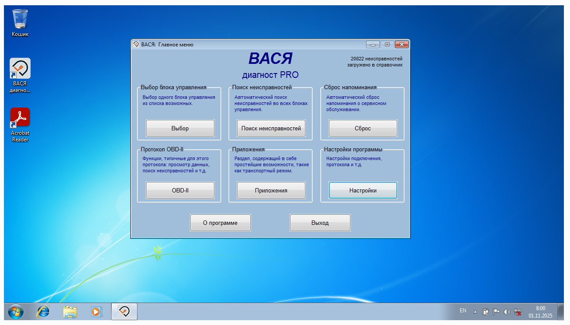
Task: Open Windows Explorer folder icon in taskbar
Action: click(70, 311)
